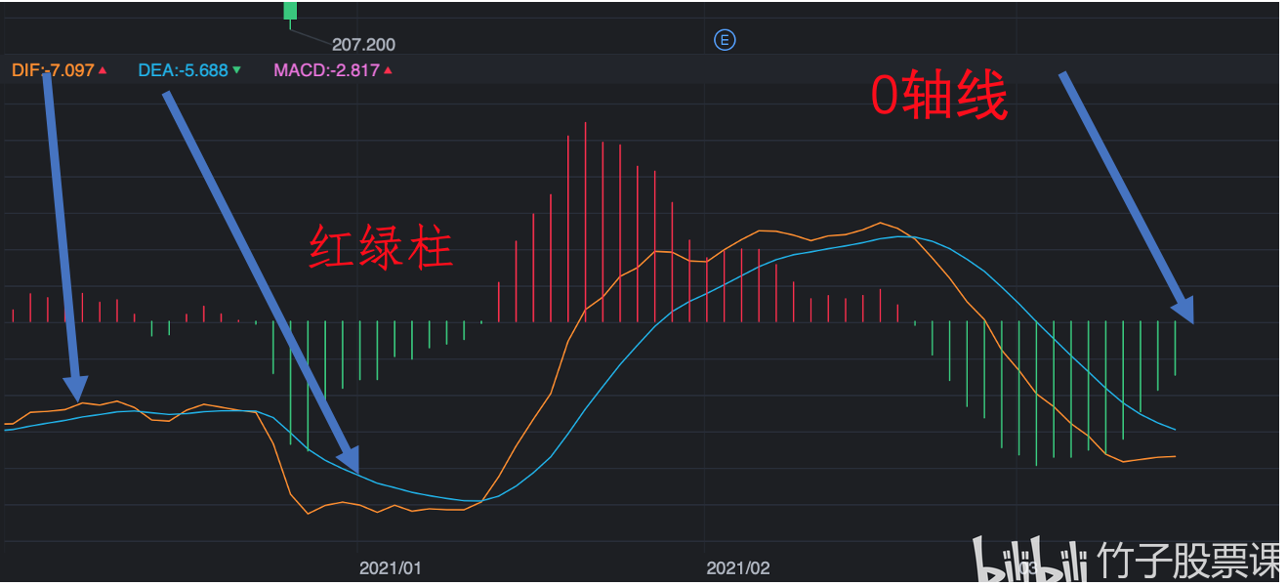
Task: Click the bilibili logo watermark
Action: 1032,563
